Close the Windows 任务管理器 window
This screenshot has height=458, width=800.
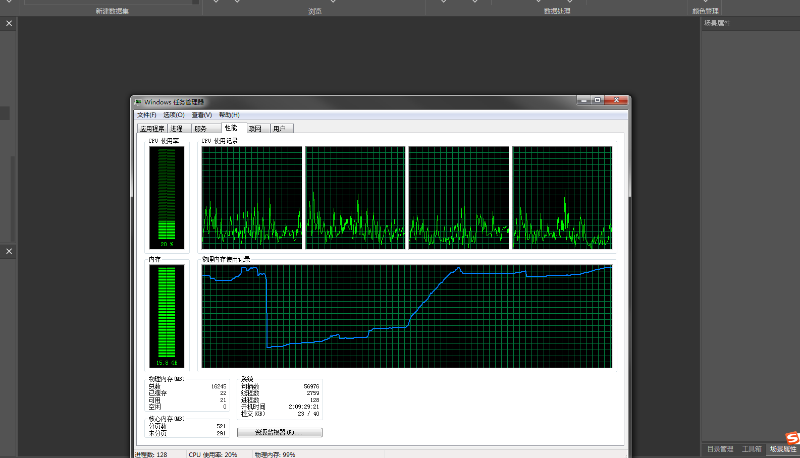click(616, 100)
